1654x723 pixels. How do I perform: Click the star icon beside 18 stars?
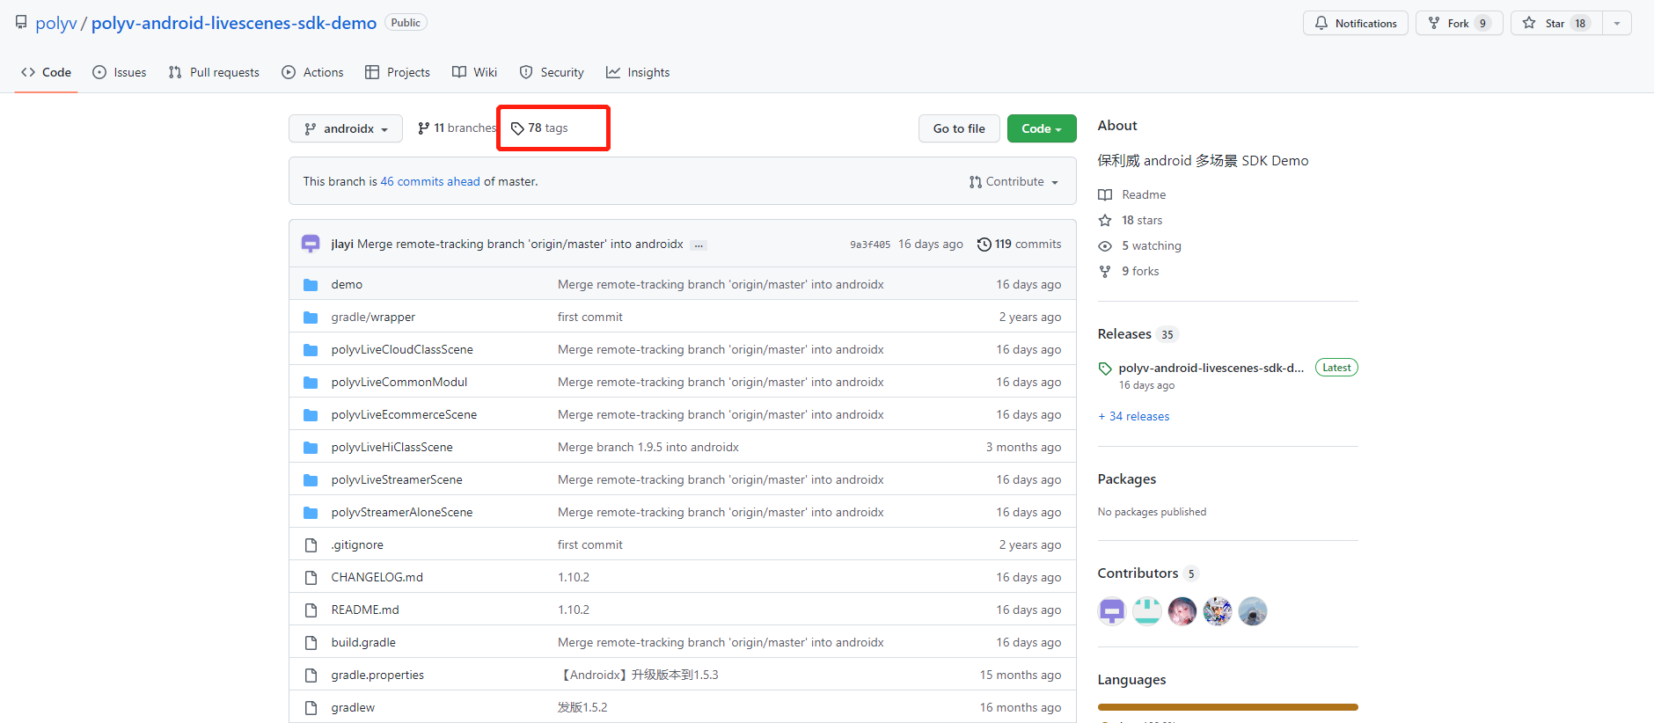(x=1105, y=220)
